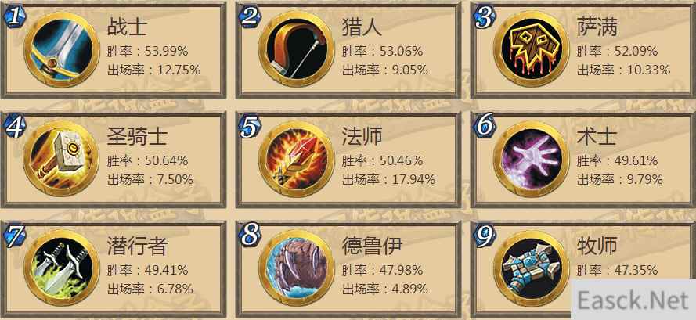This screenshot has width=696, height=320.
Task: Click the 潜行者 class title
Action: (x=137, y=246)
